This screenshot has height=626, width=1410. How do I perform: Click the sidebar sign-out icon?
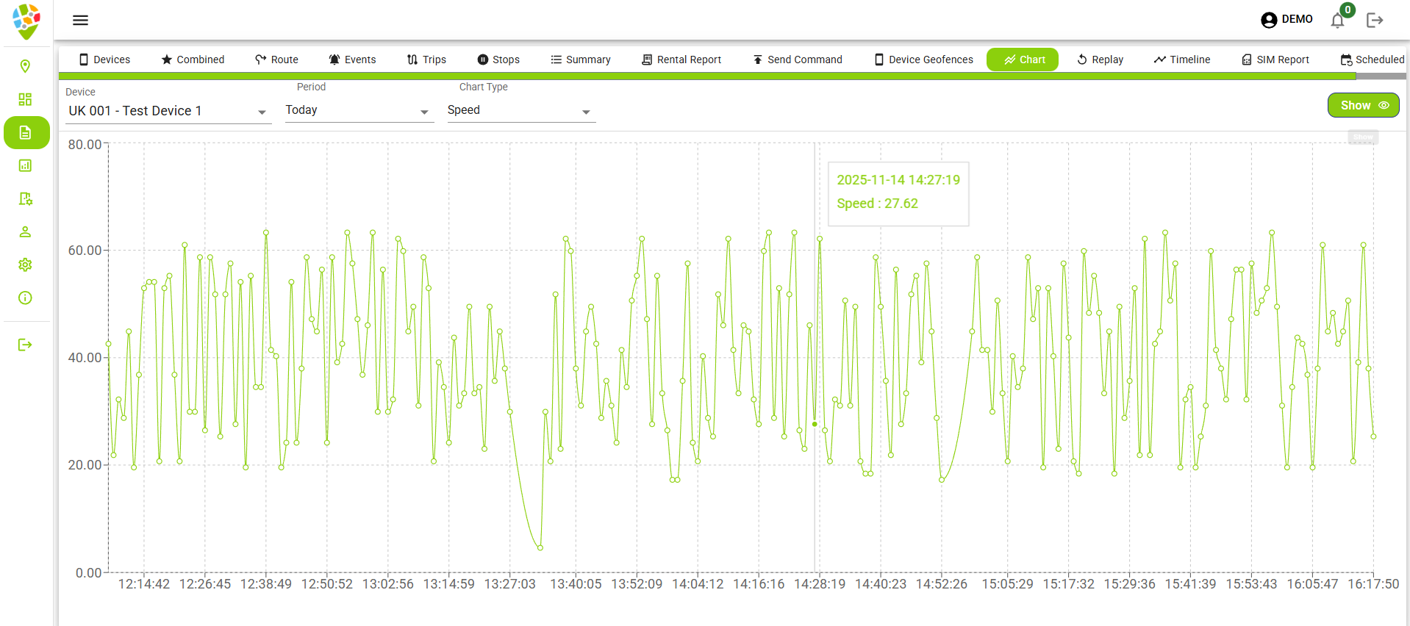click(x=25, y=345)
